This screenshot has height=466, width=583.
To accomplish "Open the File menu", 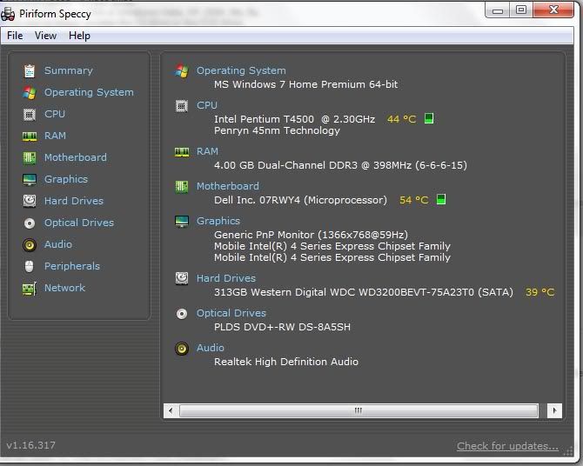I will pos(15,36).
